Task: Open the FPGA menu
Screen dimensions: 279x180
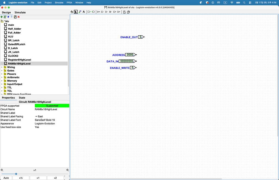Action: pyautogui.click(x=69, y=2)
